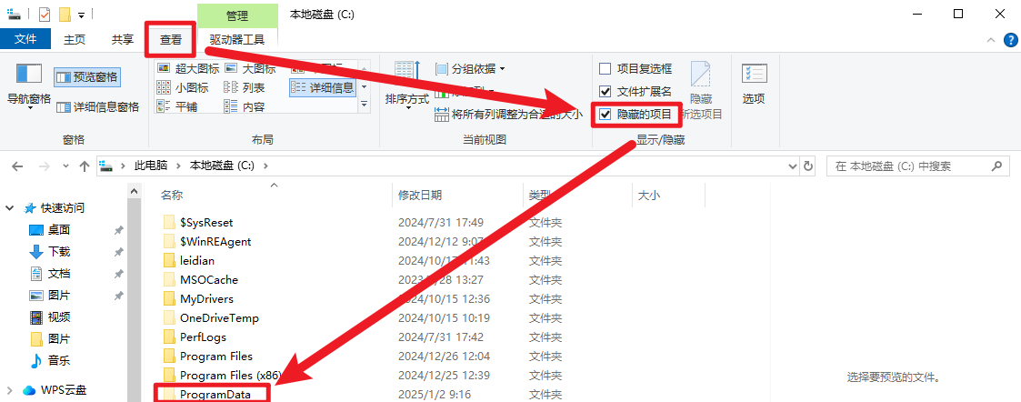Image resolution: width=1021 pixels, height=402 pixels.
Task: Select the 管理 contextual tab
Action: (x=237, y=15)
